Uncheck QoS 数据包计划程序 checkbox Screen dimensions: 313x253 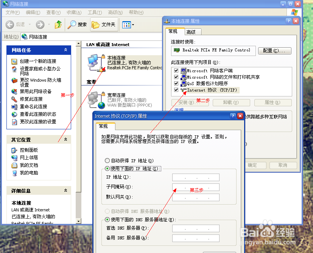click(176, 83)
